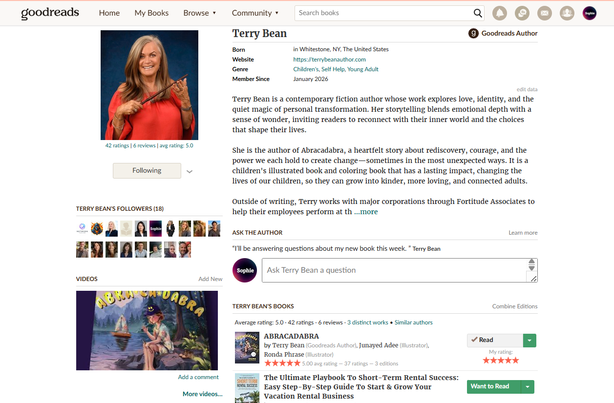Open the Browse menu
The width and height of the screenshot is (614, 403).
point(200,13)
